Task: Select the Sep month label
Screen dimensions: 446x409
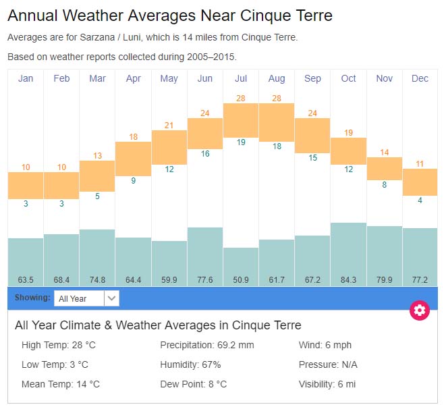Action: 312,79
